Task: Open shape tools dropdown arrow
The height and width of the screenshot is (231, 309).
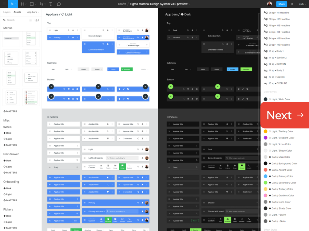Action: 35,4
